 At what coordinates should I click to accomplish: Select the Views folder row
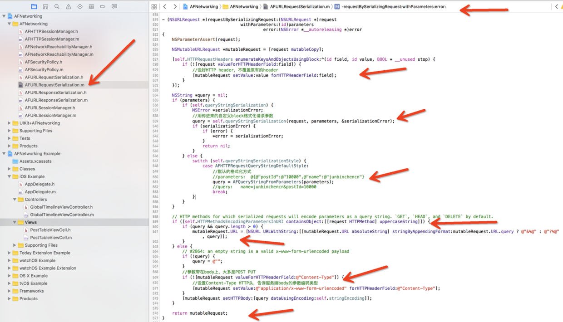pos(74,222)
